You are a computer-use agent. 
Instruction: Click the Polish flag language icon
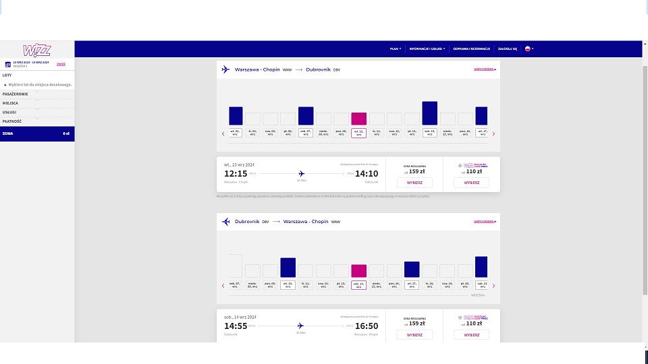(528, 49)
